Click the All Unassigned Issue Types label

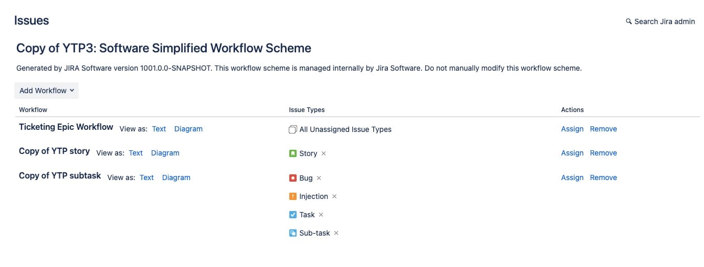[345, 129]
